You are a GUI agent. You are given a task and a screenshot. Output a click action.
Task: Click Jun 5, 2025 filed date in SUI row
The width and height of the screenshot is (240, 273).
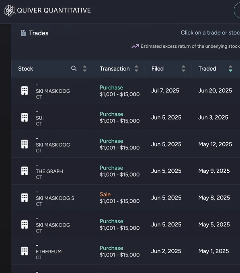coord(166,117)
